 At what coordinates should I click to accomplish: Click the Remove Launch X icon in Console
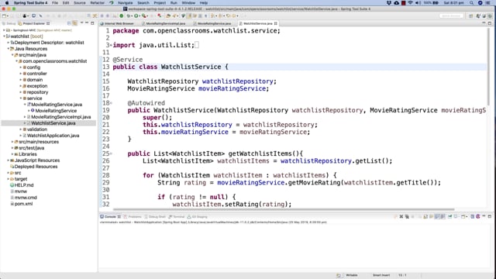[x=401, y=217]
